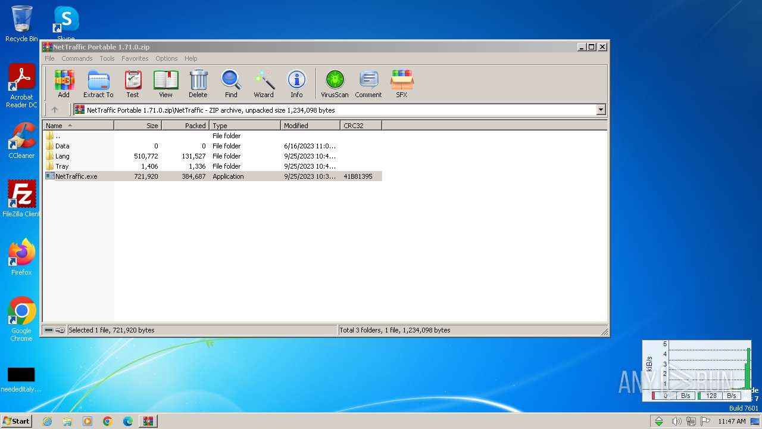Click the status bar key icon
The width and height of the screenshot is (762, 429).
click(60, 330)
